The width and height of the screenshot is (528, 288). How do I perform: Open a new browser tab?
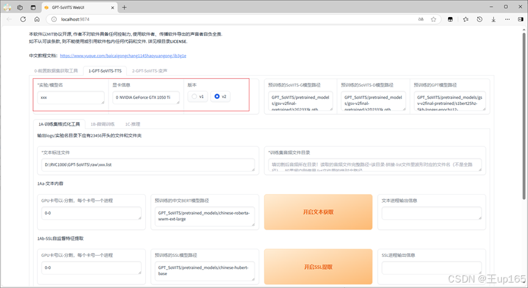click(x=125, y=7)
